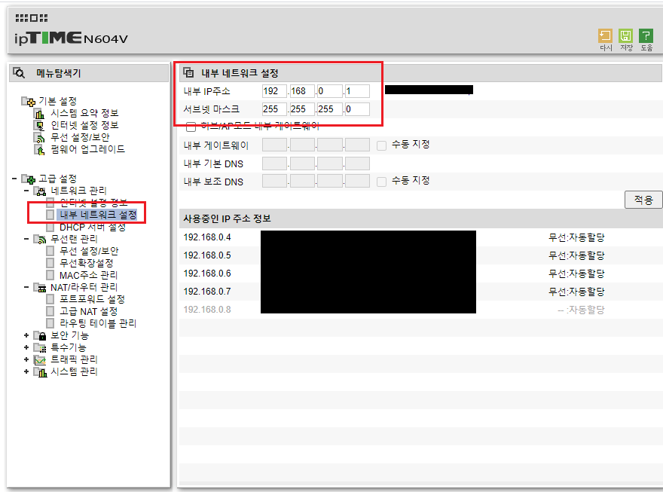
Task: Expand the 특수기능 tree node
Action: pyautogui.click(x=26, y=347)
